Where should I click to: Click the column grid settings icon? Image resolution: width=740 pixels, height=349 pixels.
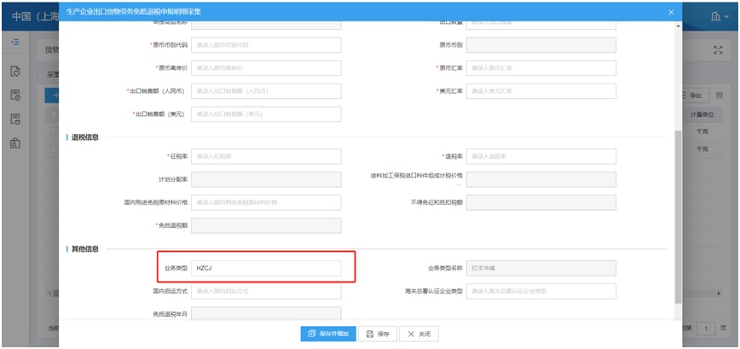[x=719, y=96]
